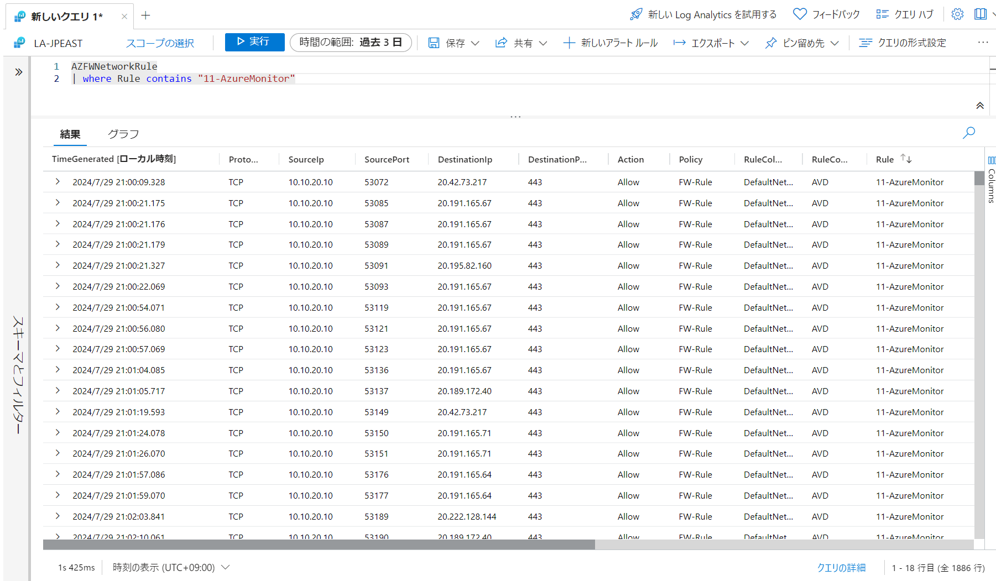Collapse the query editor with the double chevron
The image size is (996, 581).
980,106
